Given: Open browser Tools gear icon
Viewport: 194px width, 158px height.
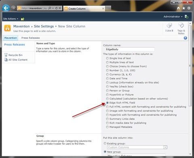Looking at the screenshot, I should tap(189, 8).
